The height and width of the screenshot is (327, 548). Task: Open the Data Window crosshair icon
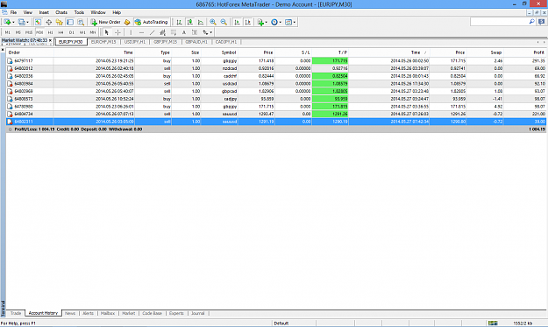pos(48,22)
